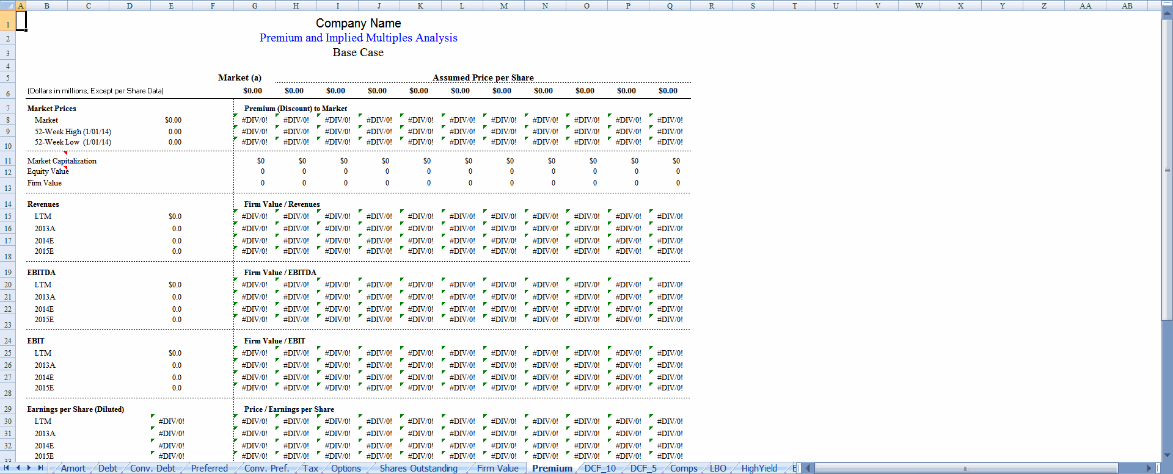
Task: Open the Conv. Pref. sheet tab
Action: [266, 469]
